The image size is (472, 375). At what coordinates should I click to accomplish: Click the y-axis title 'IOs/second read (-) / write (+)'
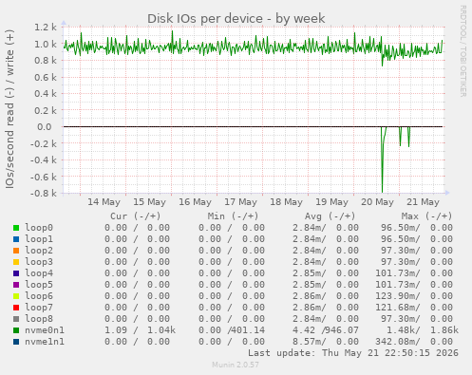pos(9,109)
